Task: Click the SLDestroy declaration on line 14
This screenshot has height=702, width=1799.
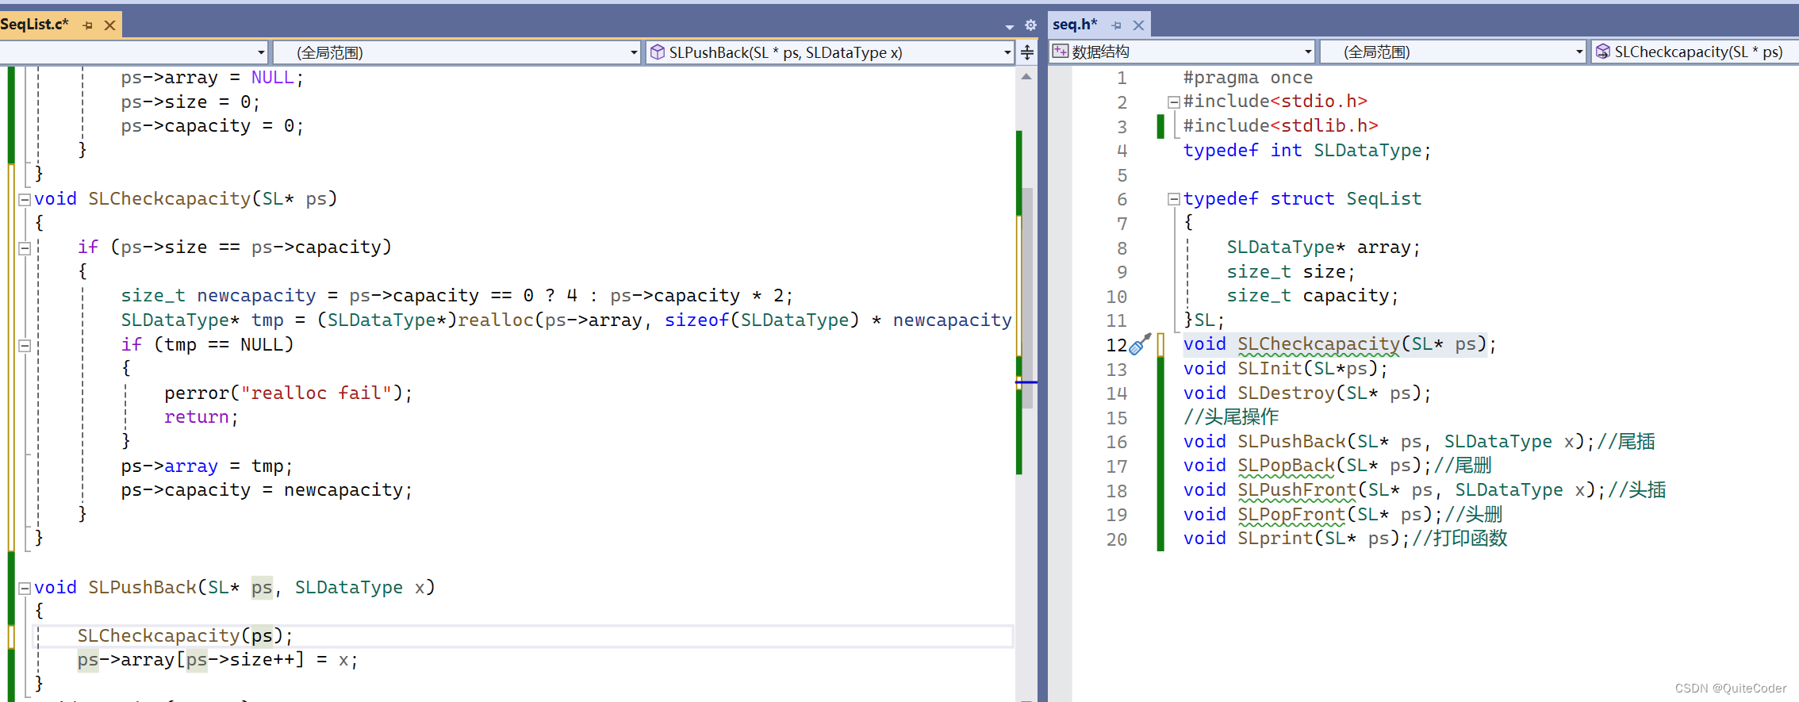Action: point(1307,393)
